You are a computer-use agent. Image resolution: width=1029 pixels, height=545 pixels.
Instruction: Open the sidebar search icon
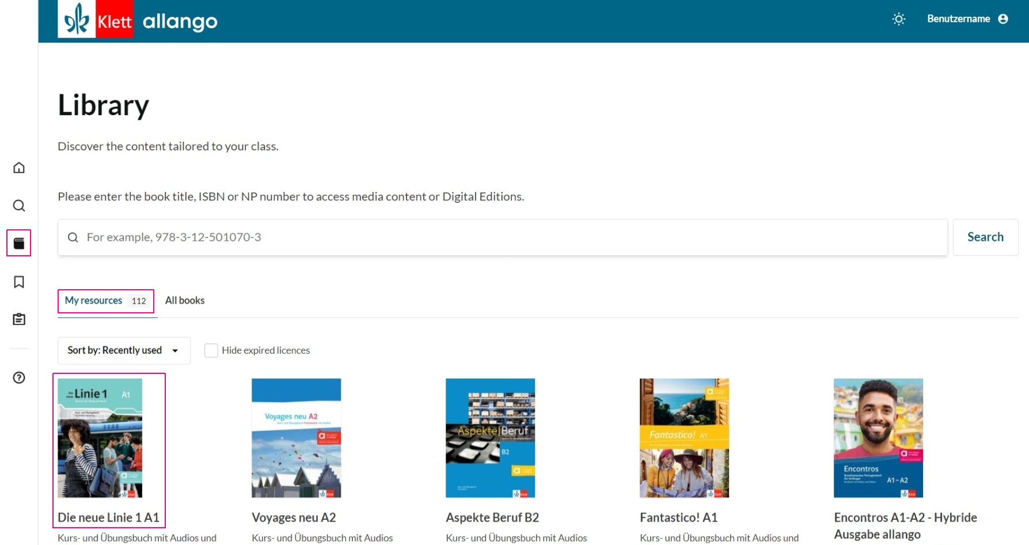coord(19,206)
